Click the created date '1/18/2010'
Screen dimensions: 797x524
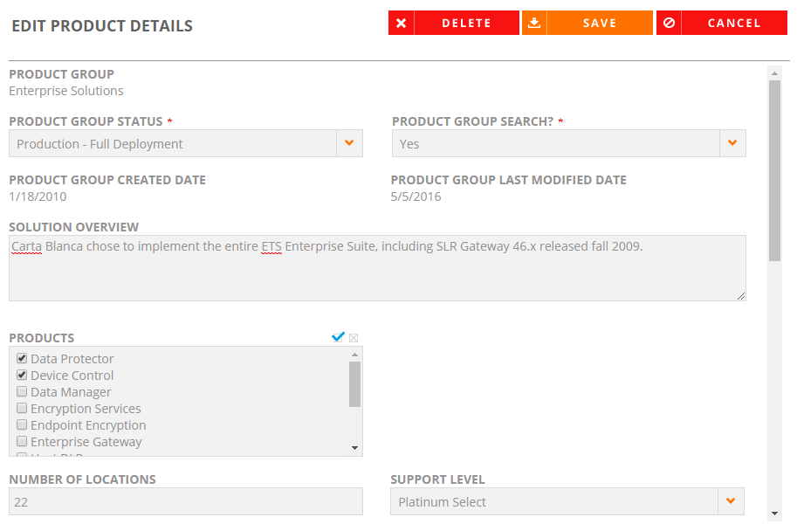(38, 196)
